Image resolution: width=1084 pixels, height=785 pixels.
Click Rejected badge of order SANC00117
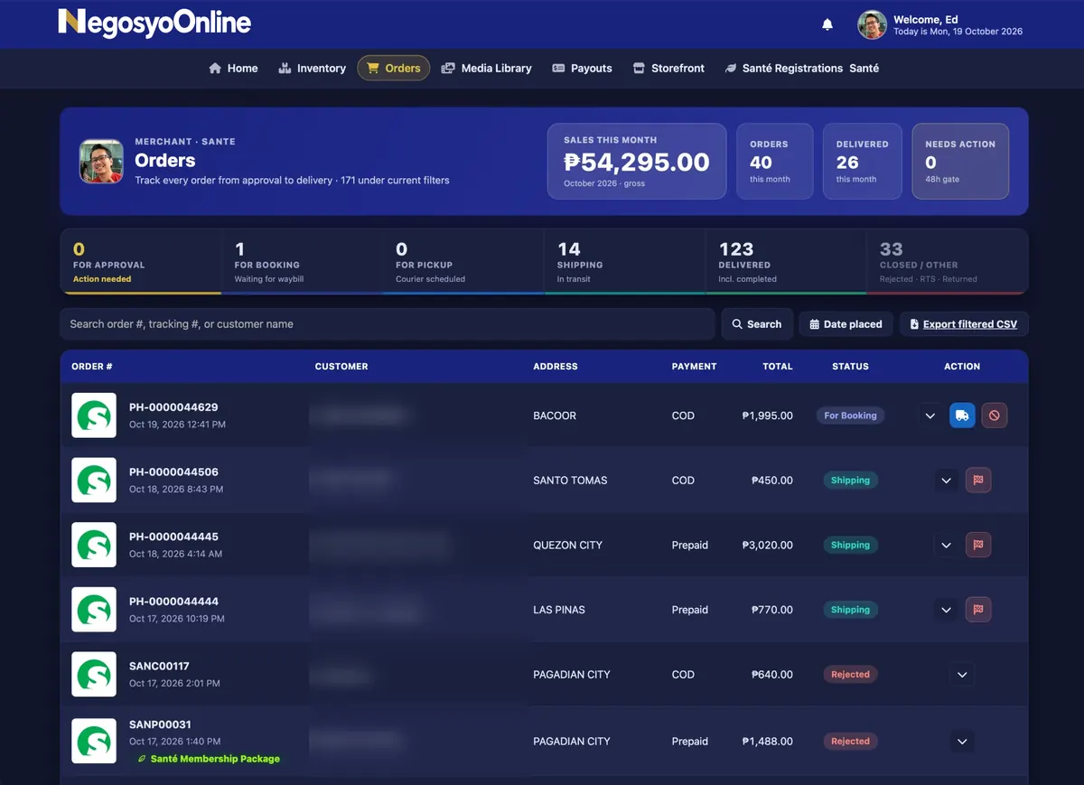(x=850, y=675)
